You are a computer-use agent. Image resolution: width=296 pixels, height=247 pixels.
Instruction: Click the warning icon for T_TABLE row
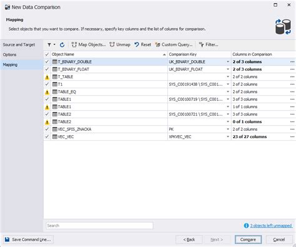tap(47, 77)
